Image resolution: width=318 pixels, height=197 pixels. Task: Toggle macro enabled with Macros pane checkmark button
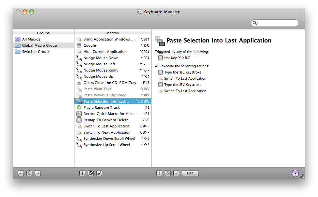click(99, 173)
